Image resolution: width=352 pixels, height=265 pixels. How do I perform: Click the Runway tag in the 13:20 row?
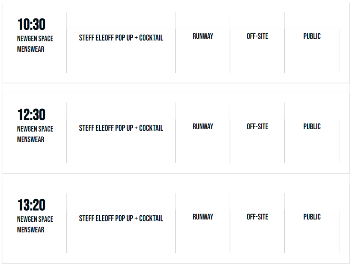[203, 217]
